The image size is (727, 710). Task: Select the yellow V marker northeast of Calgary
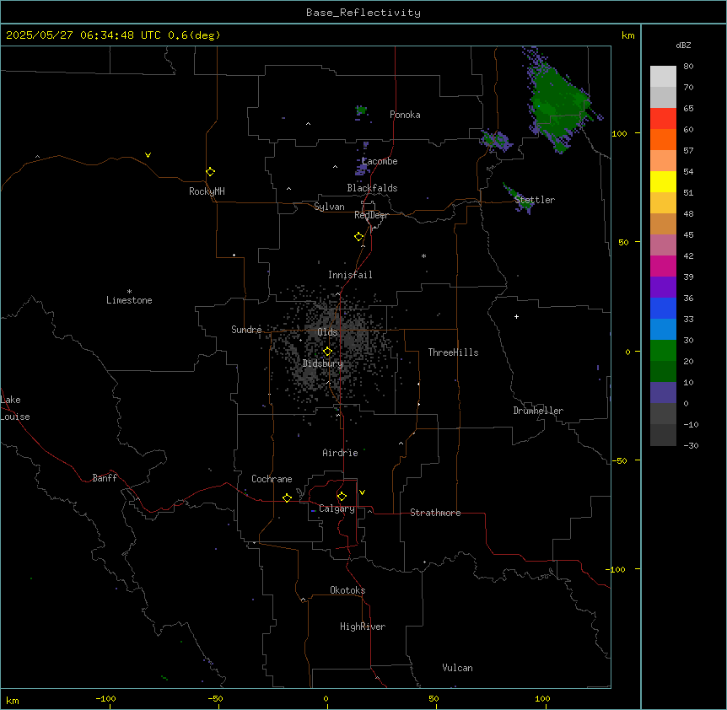tap(362, 492)
